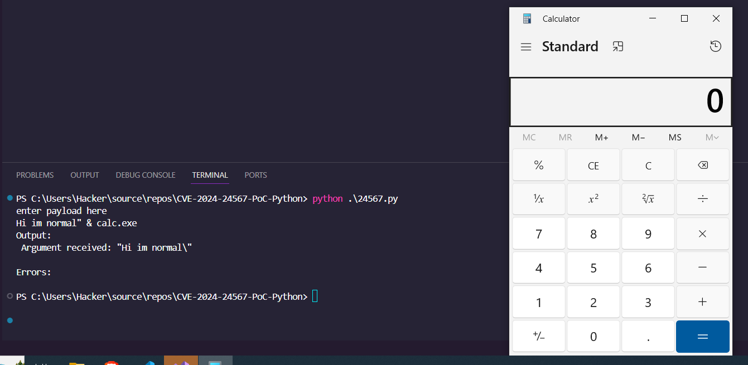
Task: Open the Calculator history panel icon
Action: tap(716, 46)
